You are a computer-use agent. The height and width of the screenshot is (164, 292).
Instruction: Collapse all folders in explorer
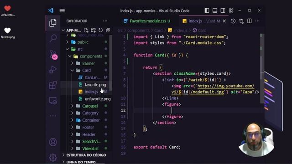(x=108, y=30)
